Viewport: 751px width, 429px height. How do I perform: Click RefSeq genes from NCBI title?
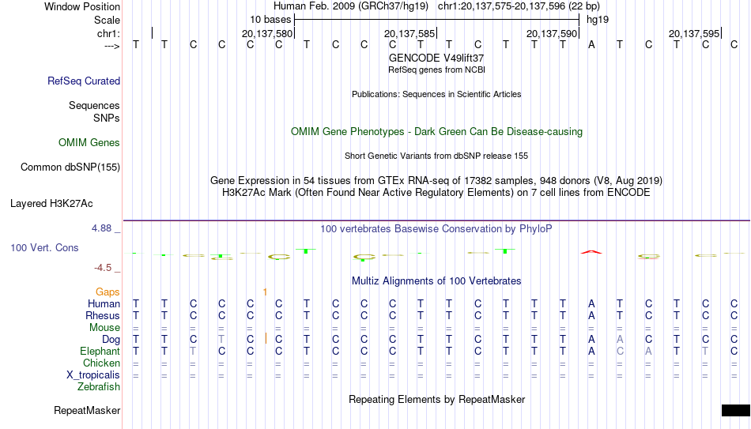[x=436, y=70]
